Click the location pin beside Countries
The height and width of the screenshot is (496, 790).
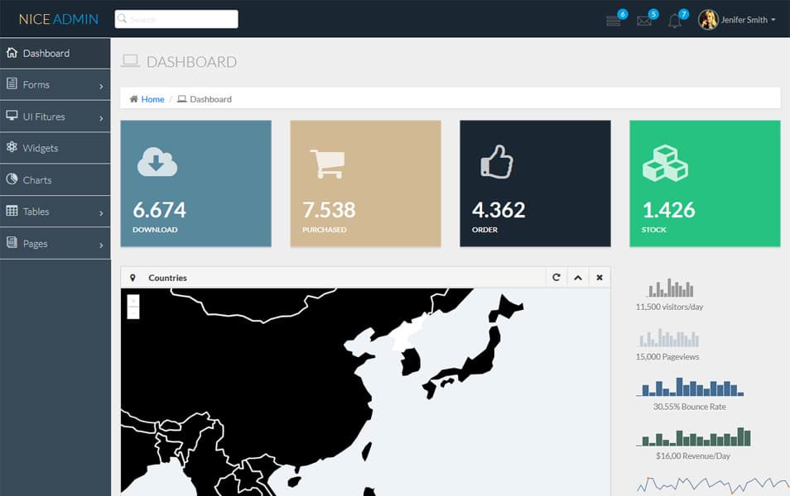click(132, 277)
